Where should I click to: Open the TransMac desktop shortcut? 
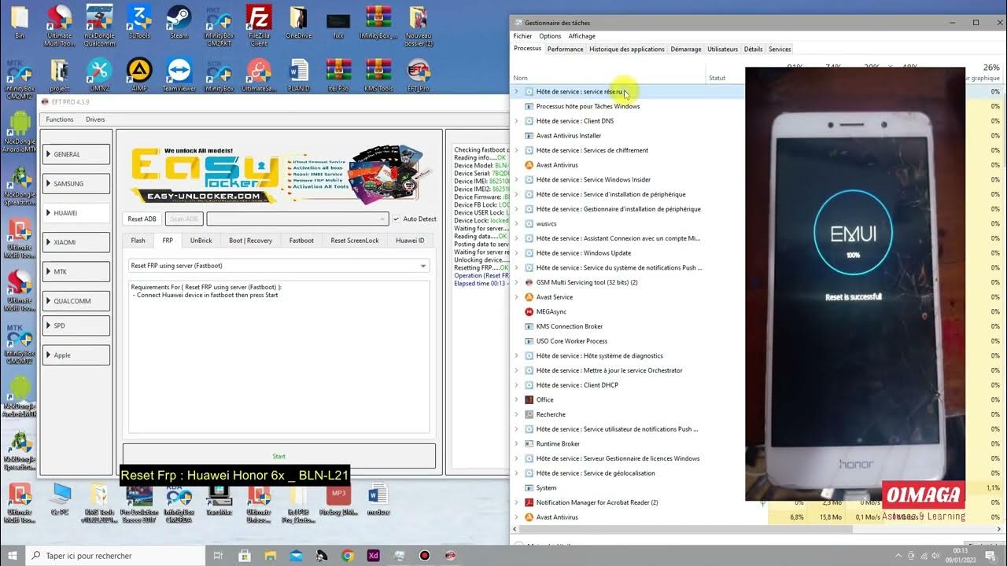[219, 499]
